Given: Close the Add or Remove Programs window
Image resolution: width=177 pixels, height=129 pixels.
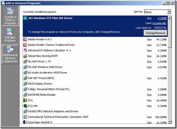Looking at the screenshot, I should (172, 3).
